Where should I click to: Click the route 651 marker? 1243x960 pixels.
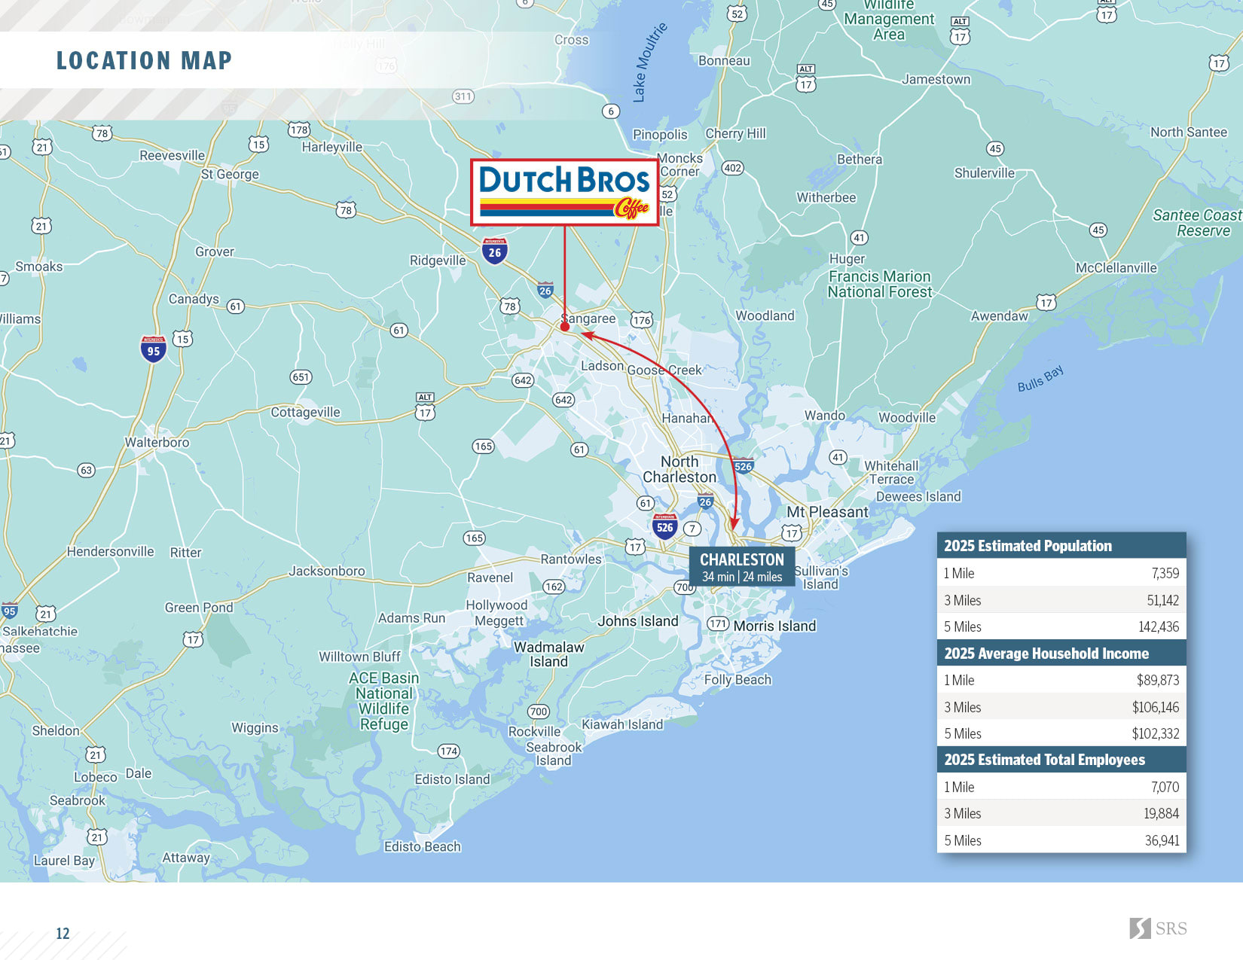click(301, 377)
